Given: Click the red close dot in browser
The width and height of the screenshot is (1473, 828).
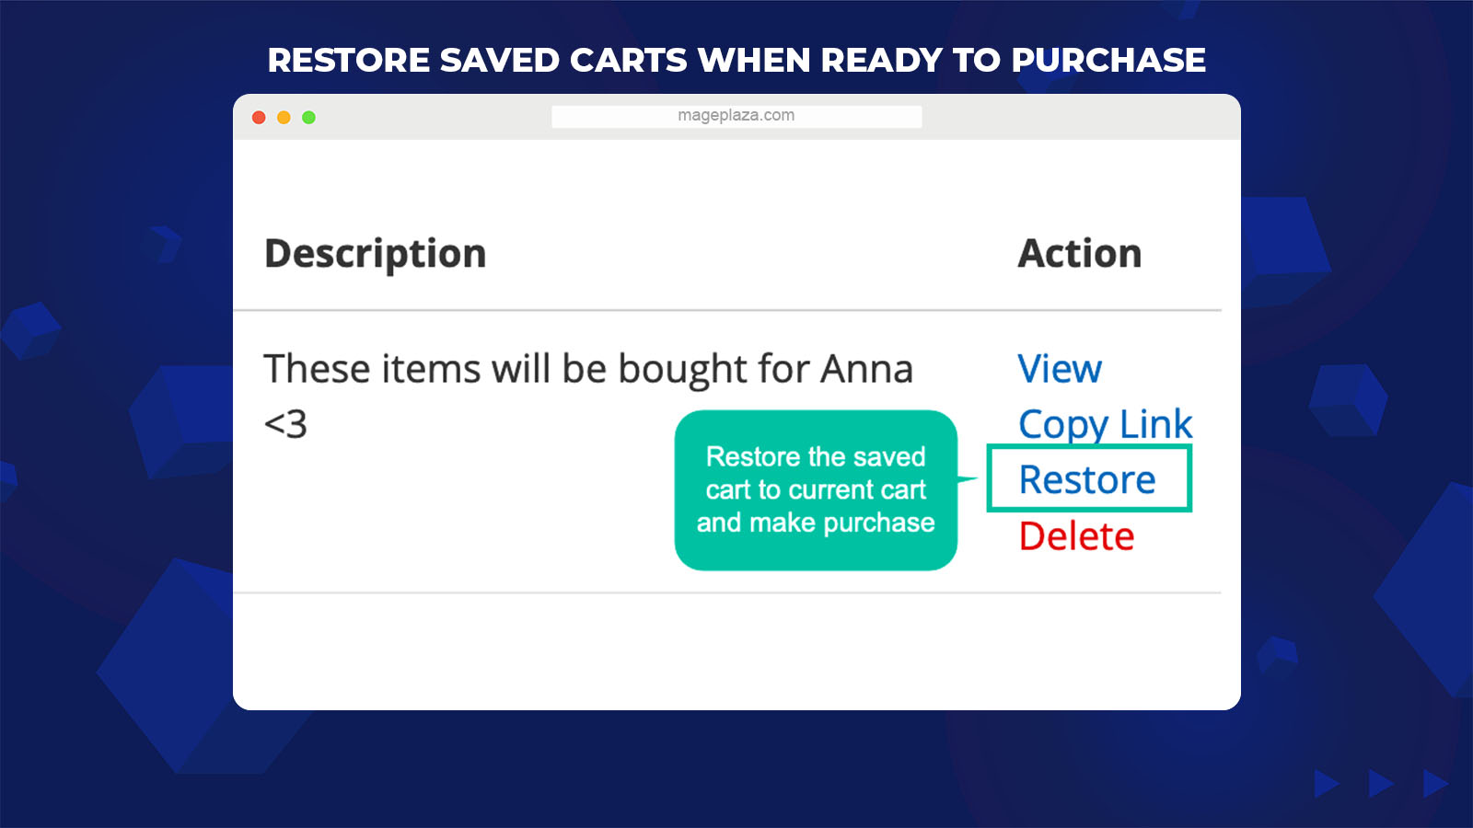Looking at the screenshot, I should (259, 117).
